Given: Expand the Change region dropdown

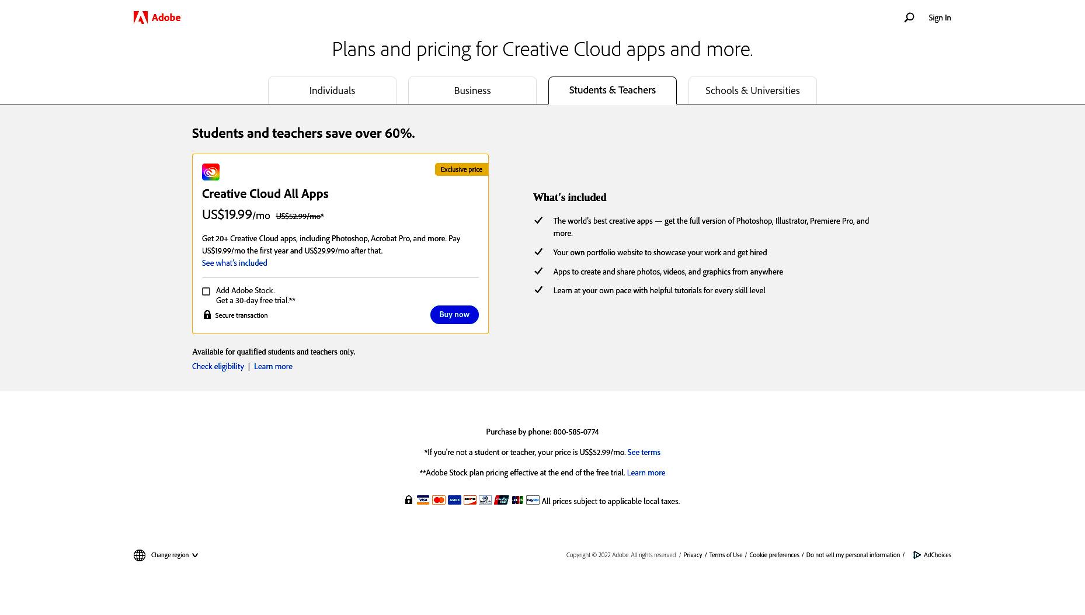Looking at the screenshot, I should 175,555.
